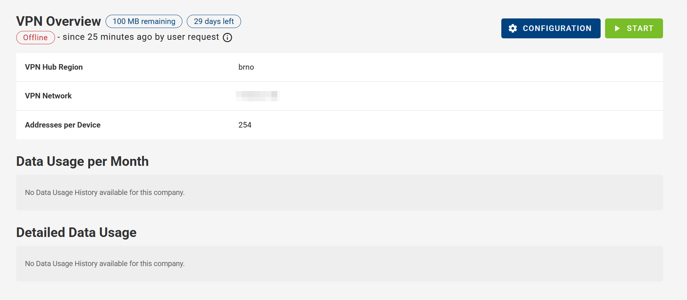Select the VPN Hub Region row label

click(x=54, y=67)
